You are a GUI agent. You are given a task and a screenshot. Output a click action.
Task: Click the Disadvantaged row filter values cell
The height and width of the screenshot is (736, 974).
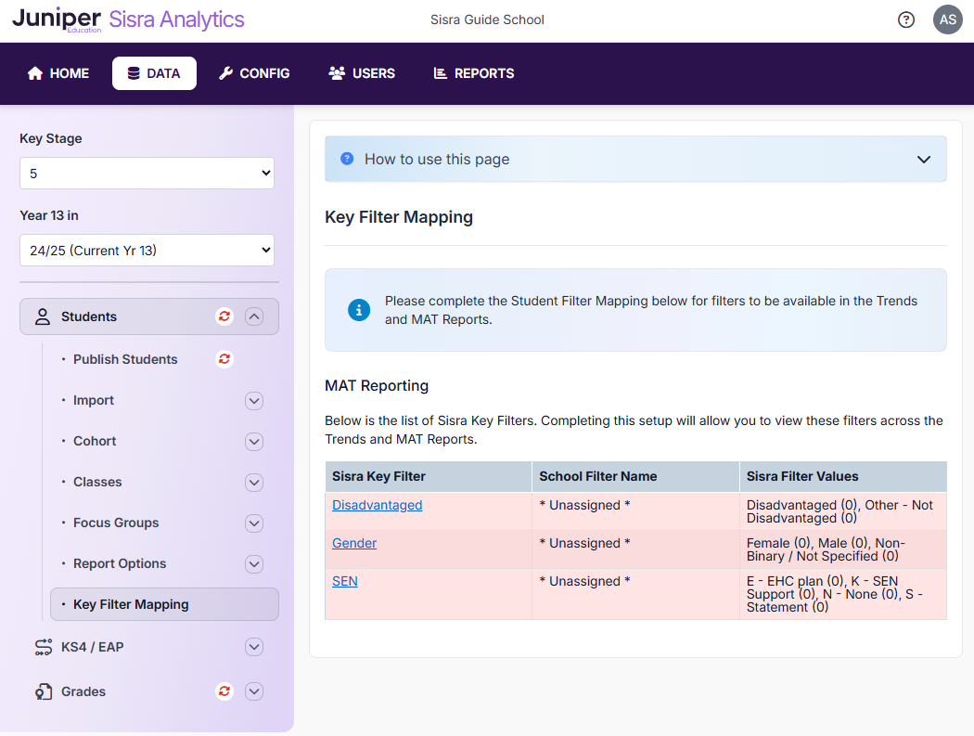(x=843, y=511)
